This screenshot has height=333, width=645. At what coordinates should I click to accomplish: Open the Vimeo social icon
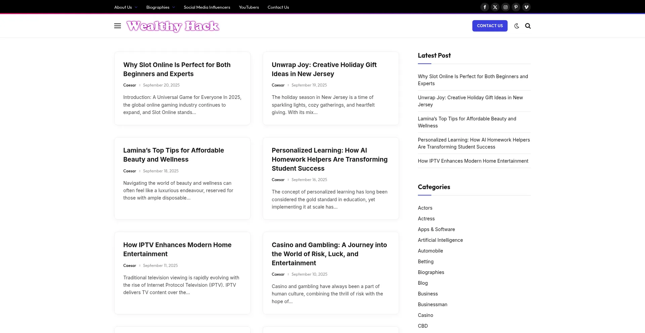click(x=526, y=7)
